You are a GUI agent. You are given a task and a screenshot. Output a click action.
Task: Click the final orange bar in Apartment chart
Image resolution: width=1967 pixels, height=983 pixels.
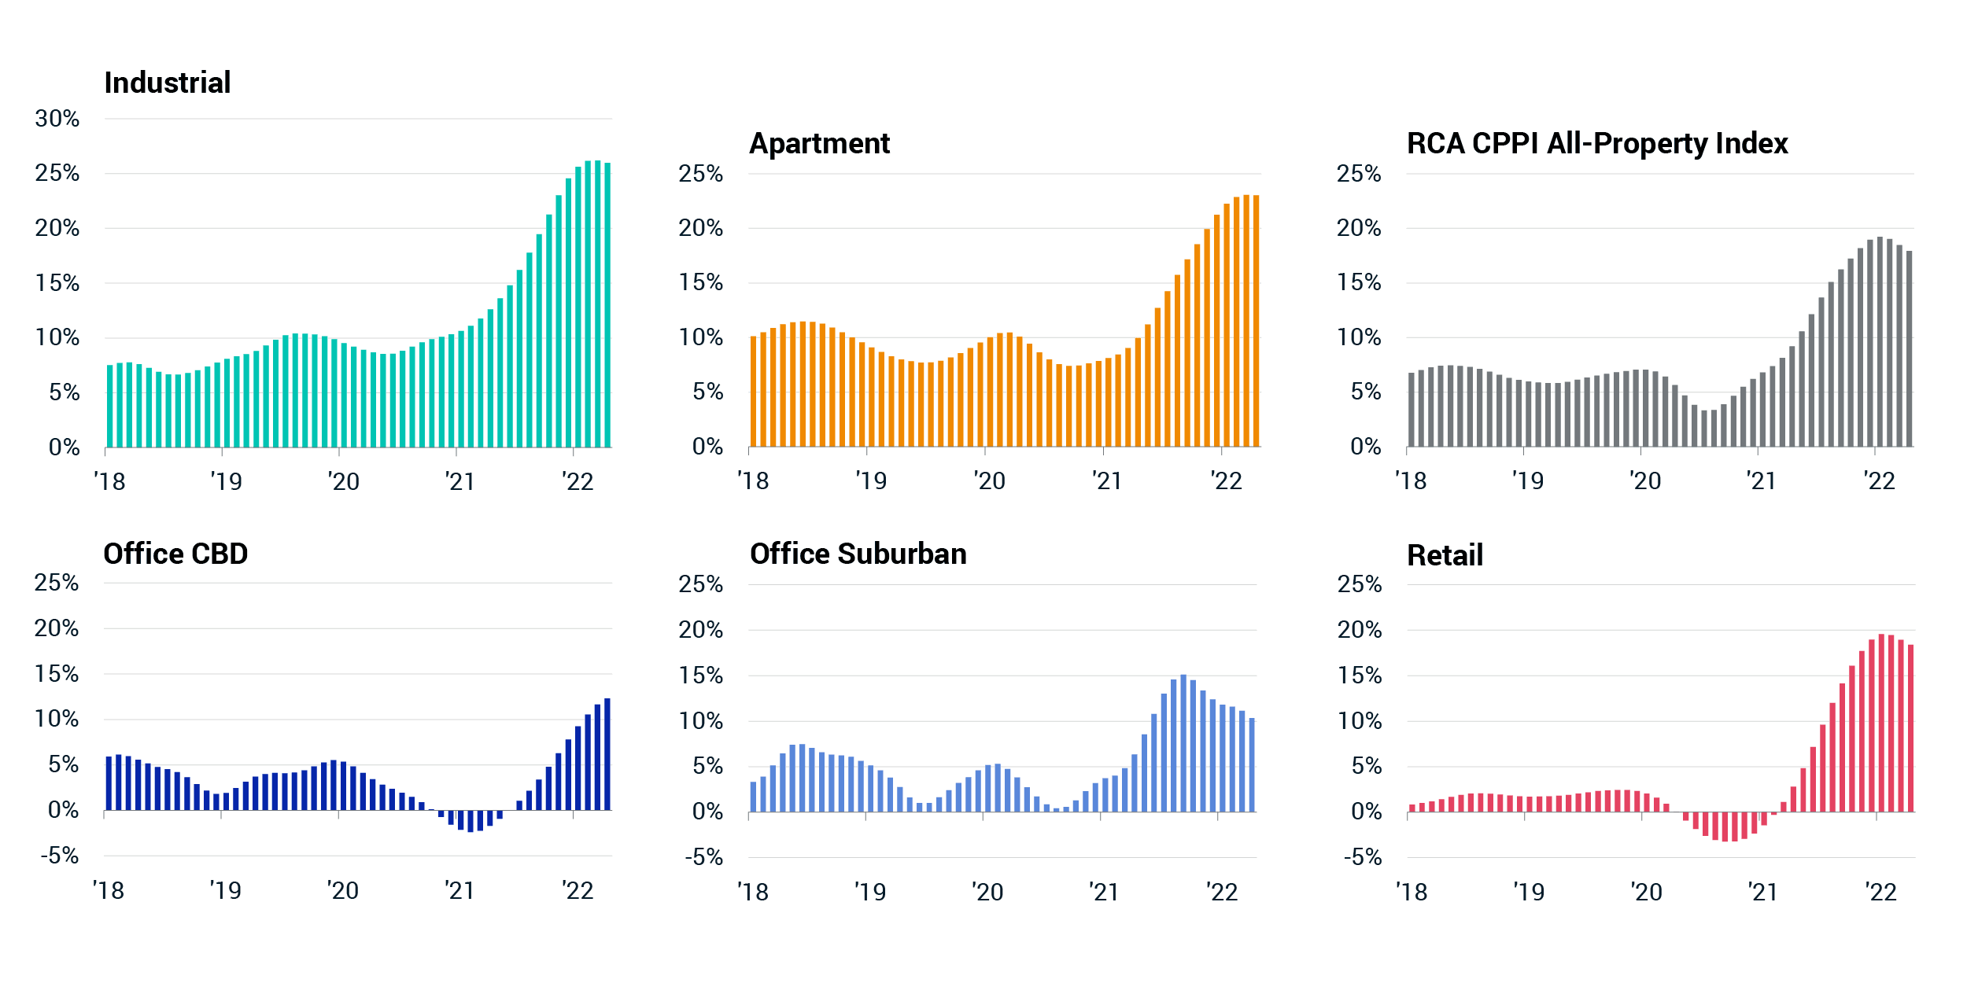pos(1256,321)
